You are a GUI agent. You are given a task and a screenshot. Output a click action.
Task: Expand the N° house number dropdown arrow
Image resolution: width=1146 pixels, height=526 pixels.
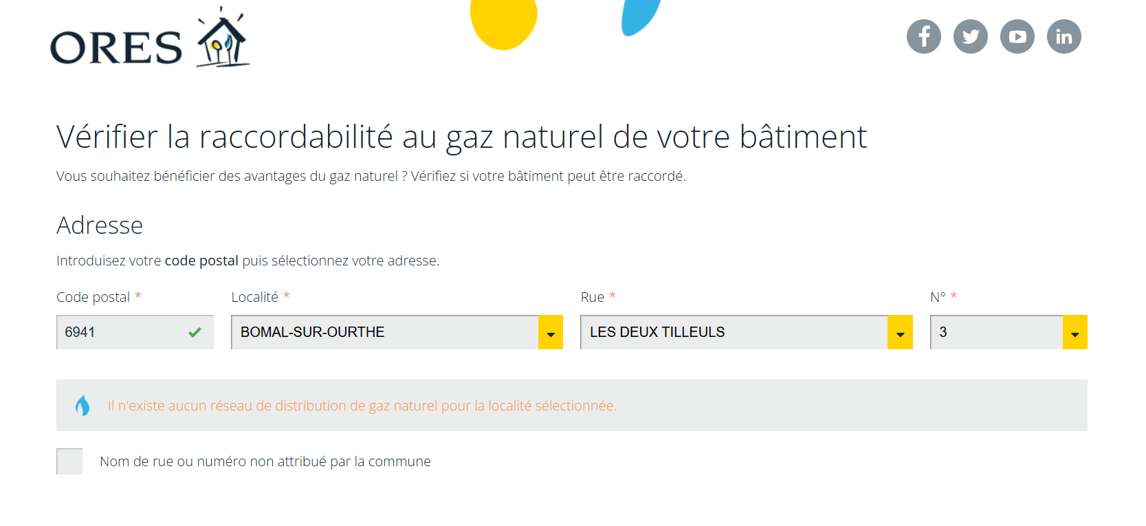click(1075, 333)
